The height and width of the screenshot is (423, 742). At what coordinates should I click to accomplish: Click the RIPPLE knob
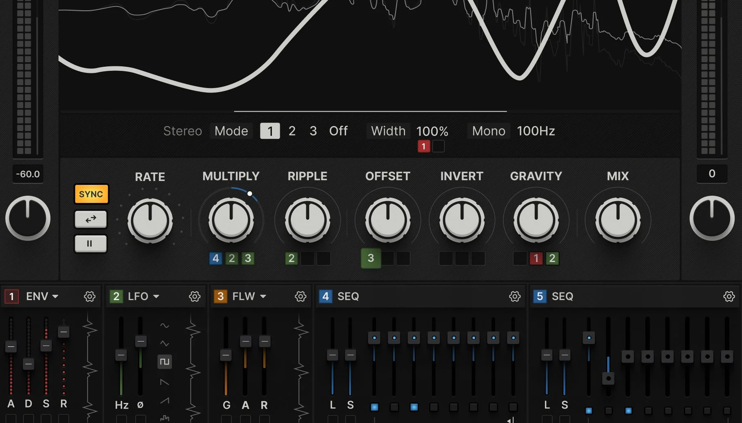pyautogui.click(x=307, y=220)
